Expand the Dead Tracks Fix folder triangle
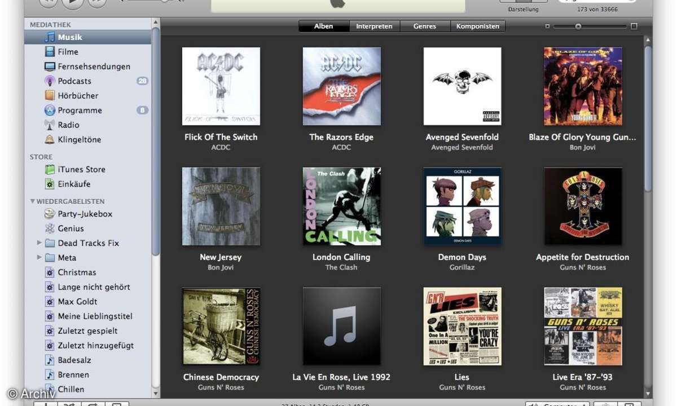677x406 pixels. pos(39,243)
